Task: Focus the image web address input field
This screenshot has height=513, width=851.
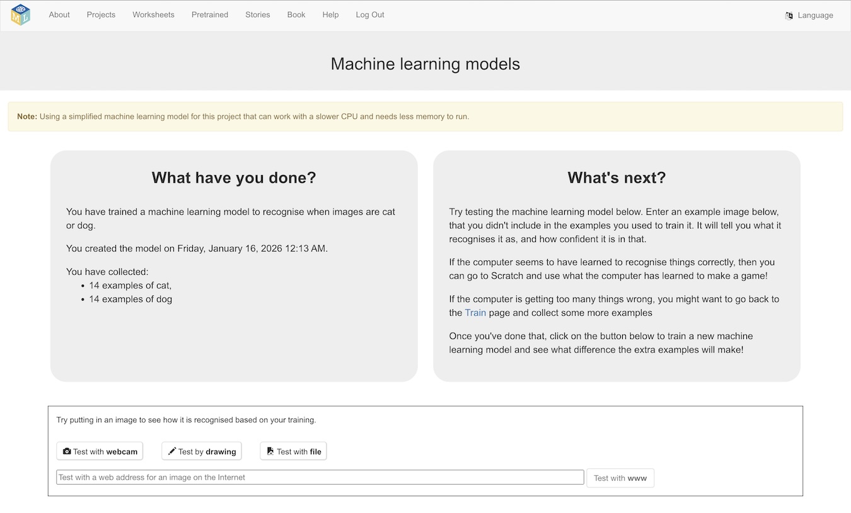Action: (320, 478)
